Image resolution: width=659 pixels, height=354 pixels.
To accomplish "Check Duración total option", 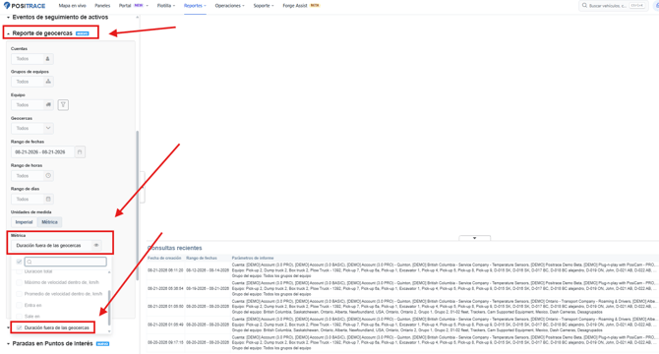I will (x=19, y=271).
